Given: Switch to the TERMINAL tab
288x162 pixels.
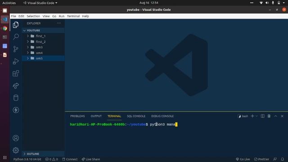Looking at the screenshot, I should [114, 116].
